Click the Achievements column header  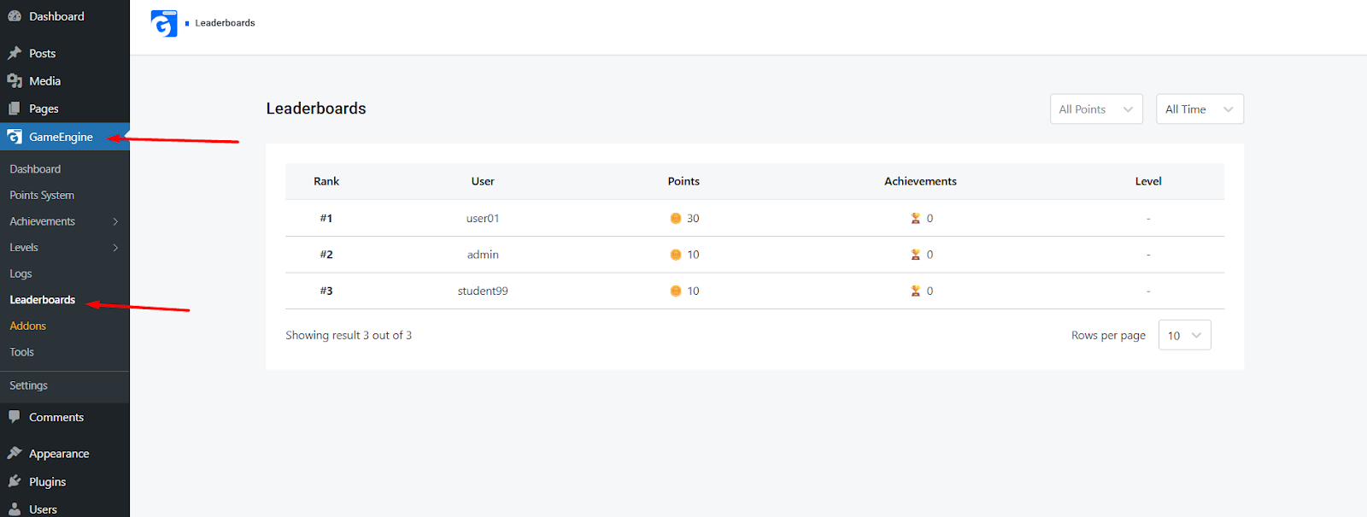tap(920, 181)
